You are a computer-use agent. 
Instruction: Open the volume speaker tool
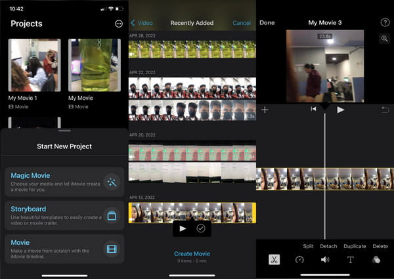pos(325,260)
